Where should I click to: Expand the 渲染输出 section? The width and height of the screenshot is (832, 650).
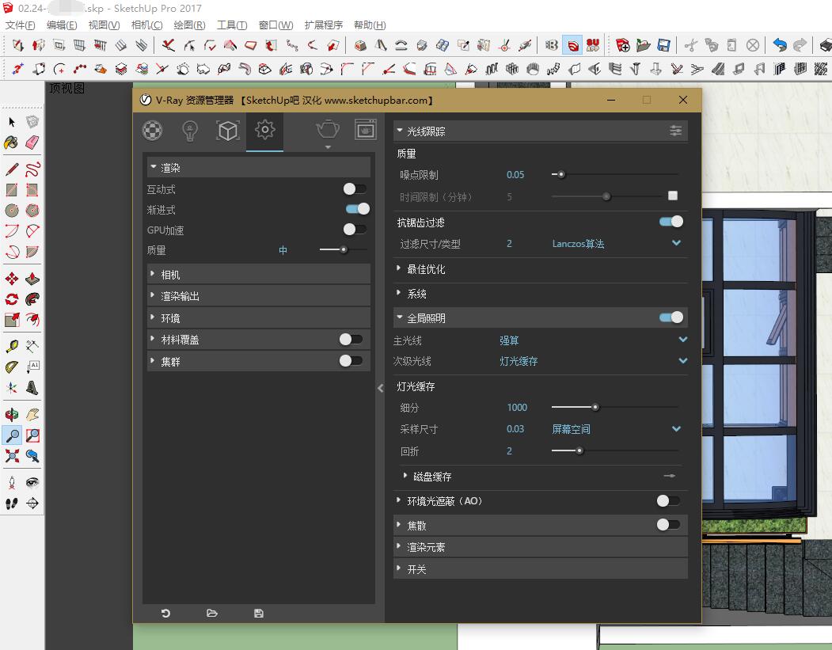[x=258, y=296]
